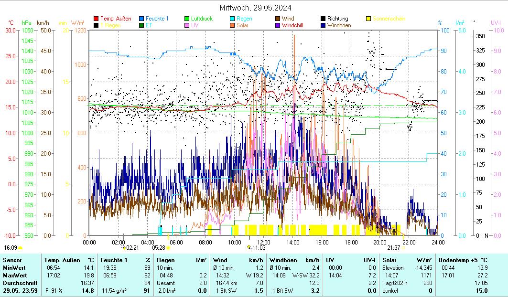Click the yellow Sonnenschein legend square

click(x=369, y=19)
